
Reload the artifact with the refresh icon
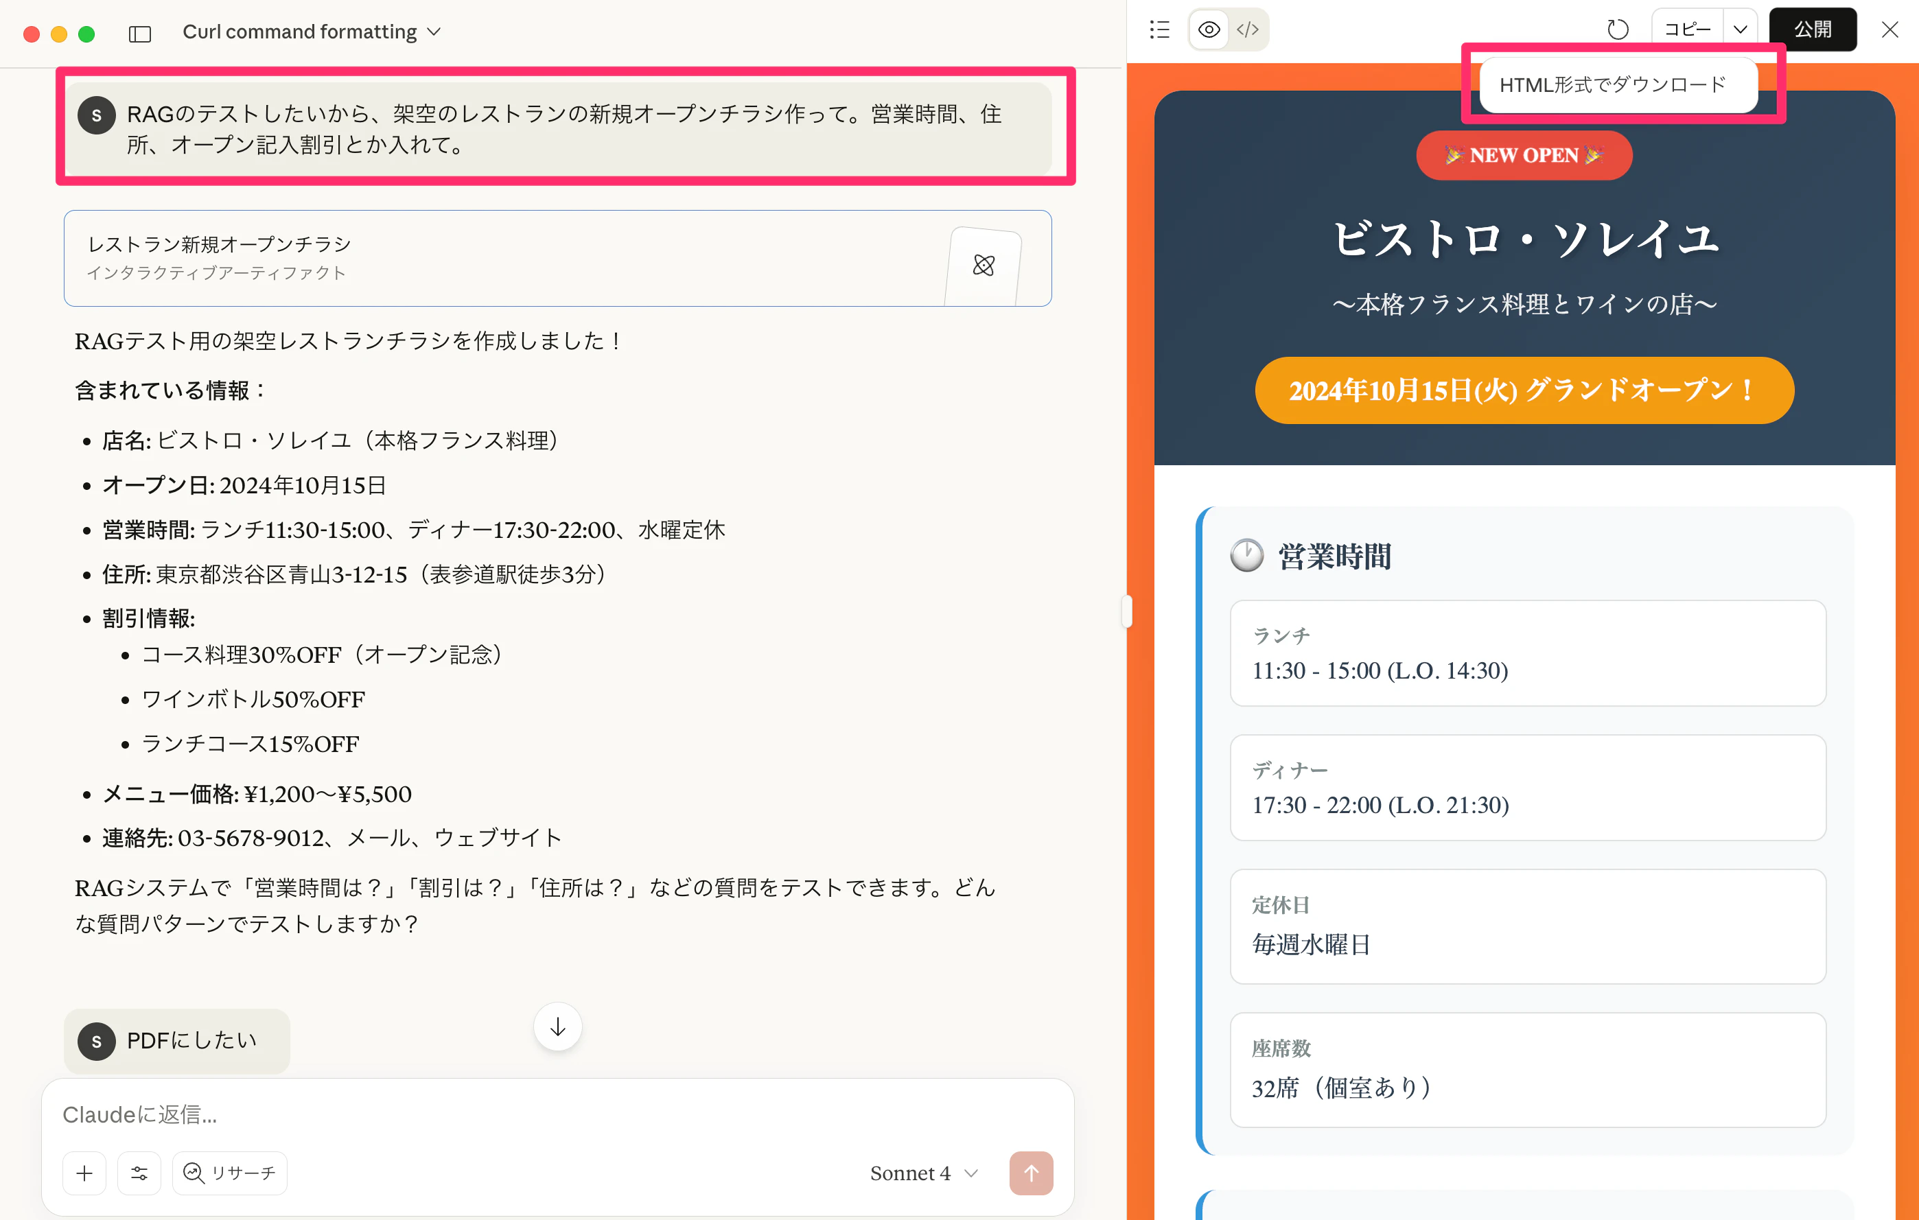coord(1617,30)
